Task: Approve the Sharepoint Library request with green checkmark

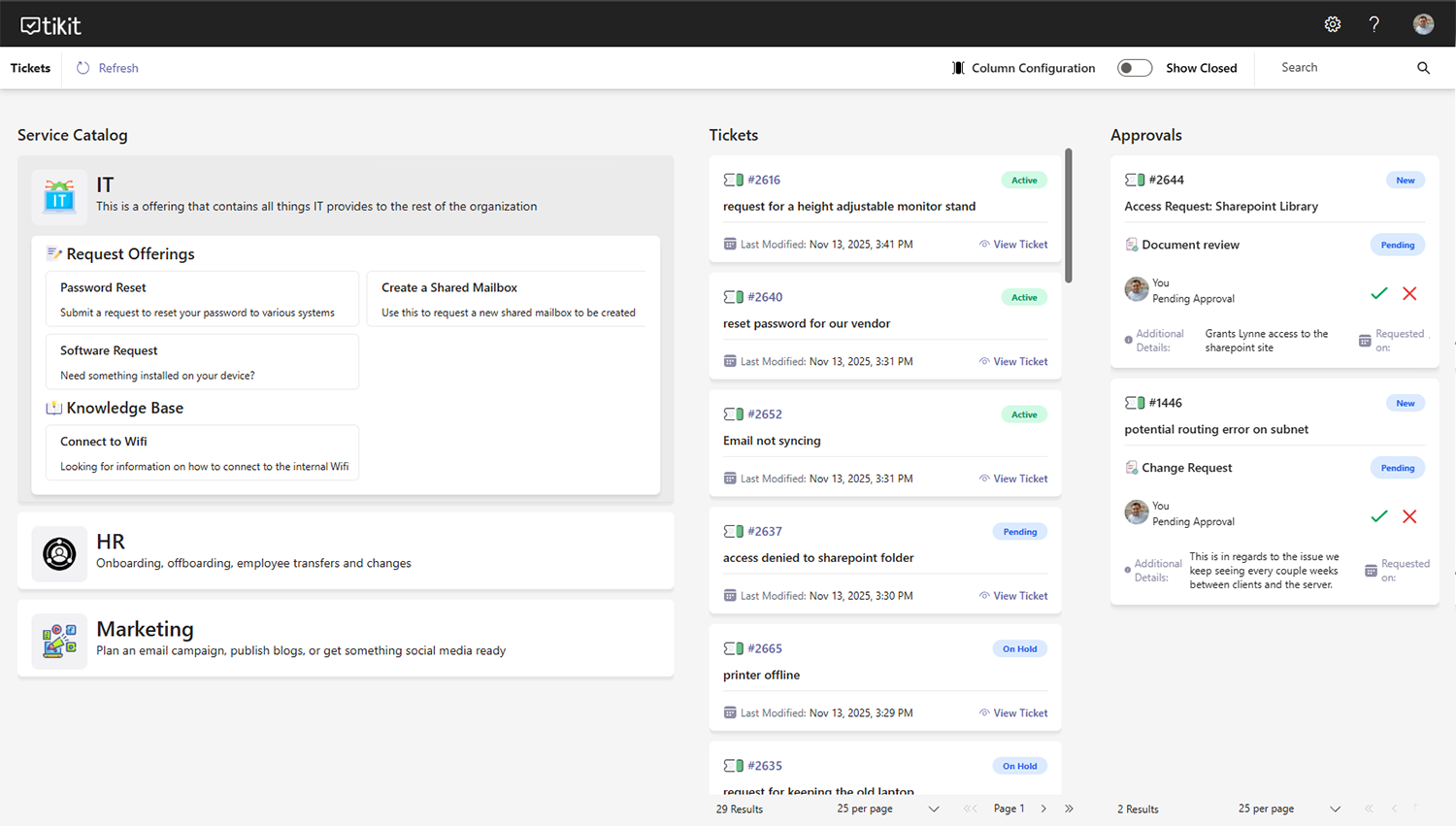Action: tap(1378, 293)
